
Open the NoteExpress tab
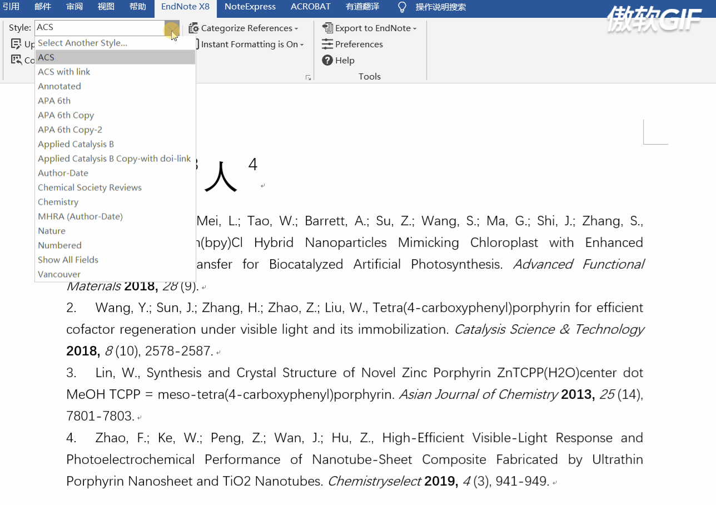coord(250,7)
